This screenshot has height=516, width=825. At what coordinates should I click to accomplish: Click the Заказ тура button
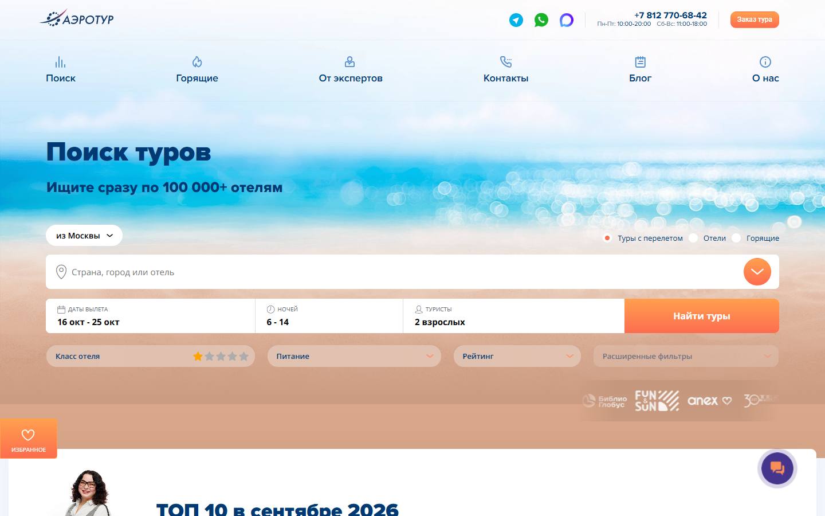click(x=755, y=19)
